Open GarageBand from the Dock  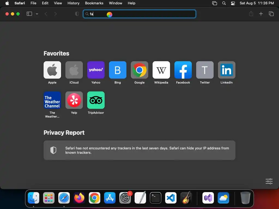(186, 198)
